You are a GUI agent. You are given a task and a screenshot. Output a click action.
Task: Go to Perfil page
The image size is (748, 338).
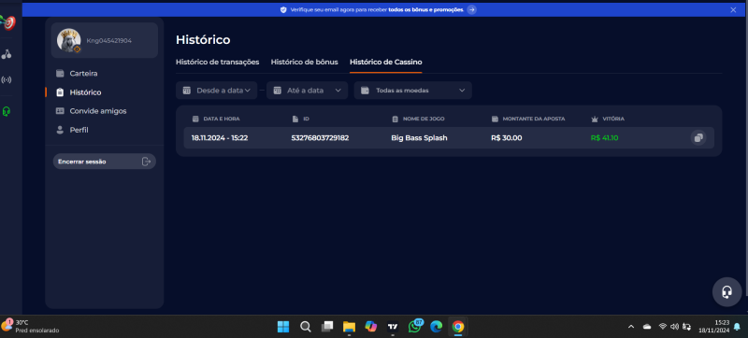(72, 130)
